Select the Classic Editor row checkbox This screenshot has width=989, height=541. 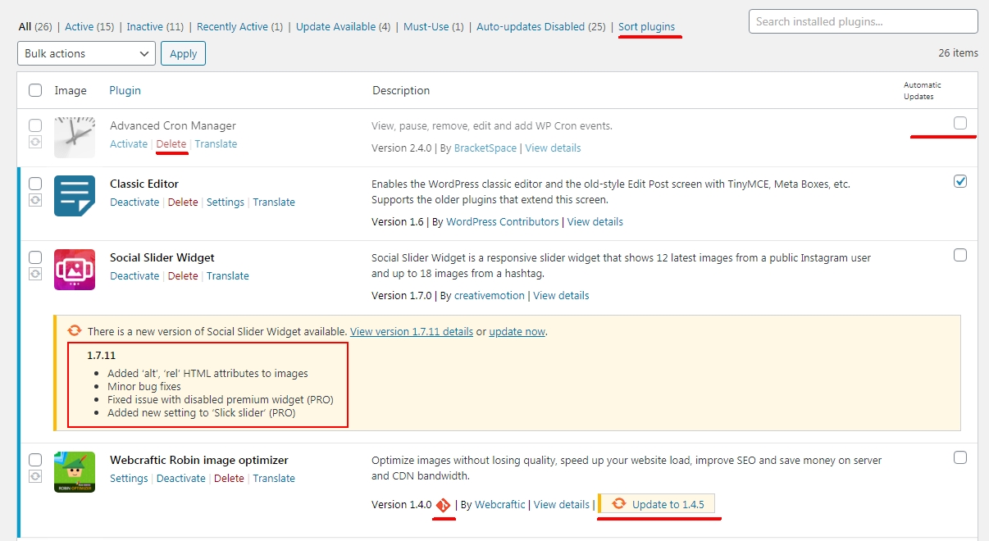coord(35,184)
